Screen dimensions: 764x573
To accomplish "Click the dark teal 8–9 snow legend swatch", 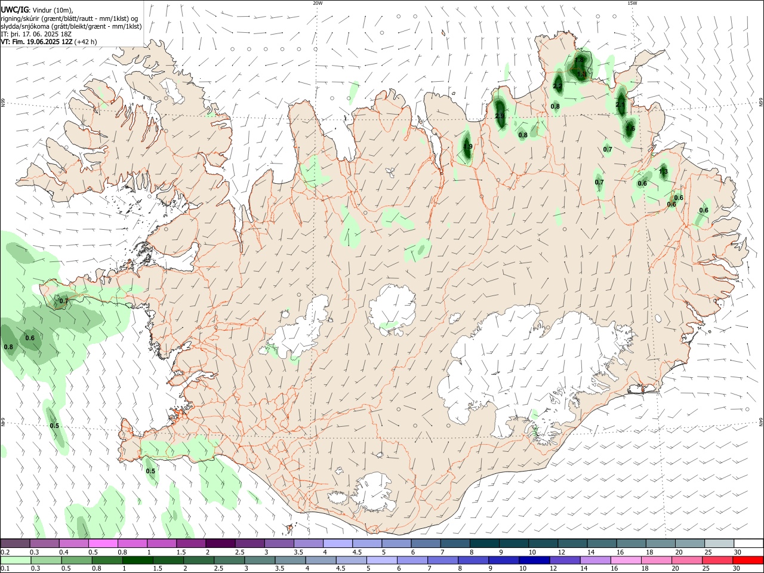I will [x=485, y=544].
